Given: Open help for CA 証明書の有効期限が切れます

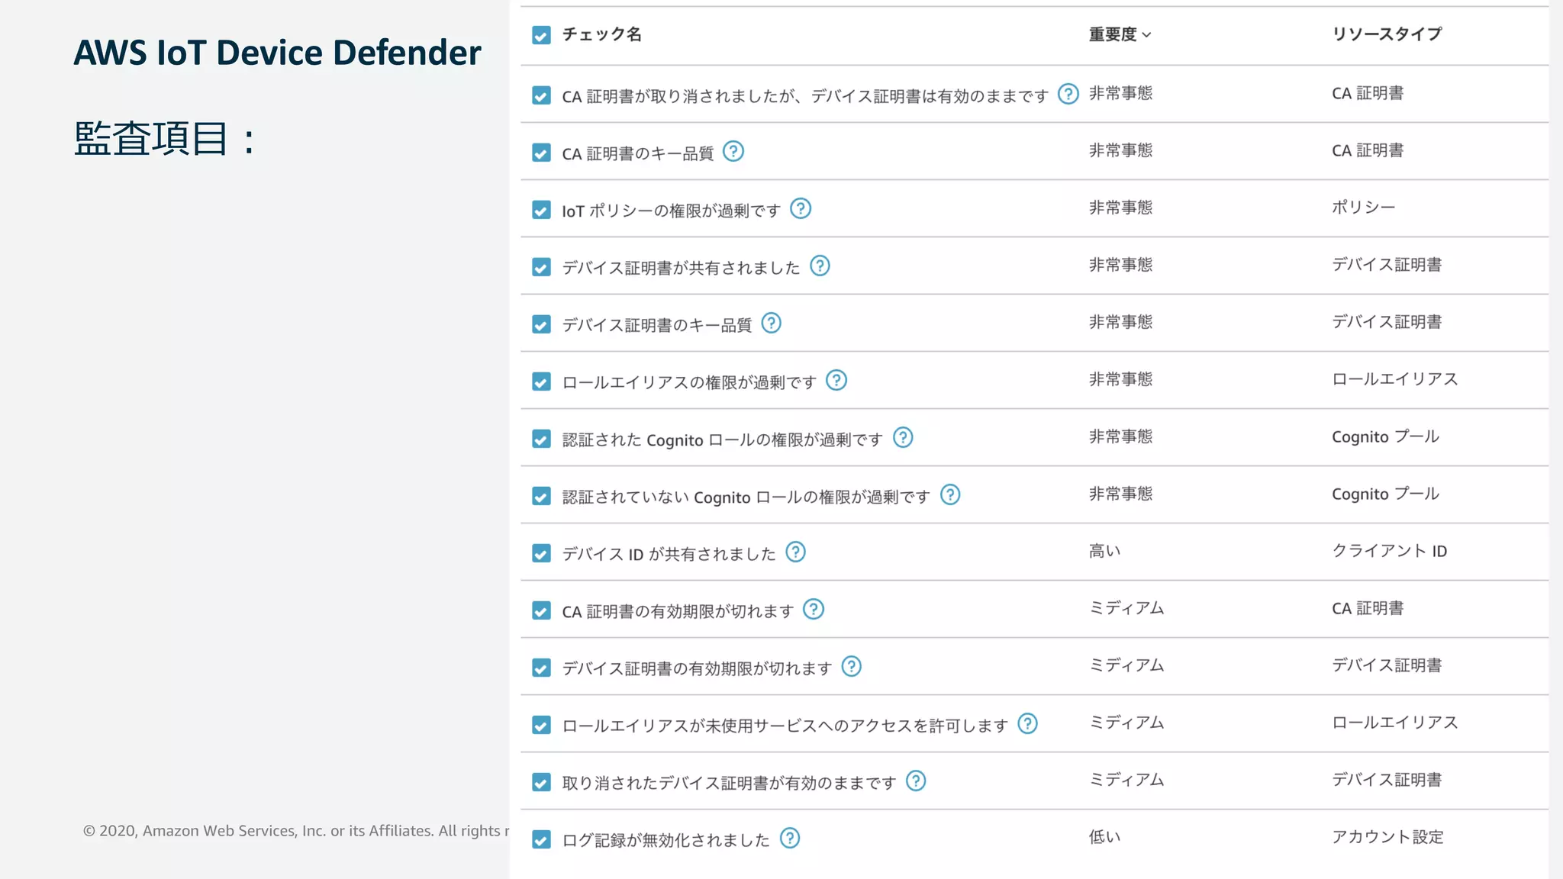Looking at the screenshot, I should pos(814,609).
